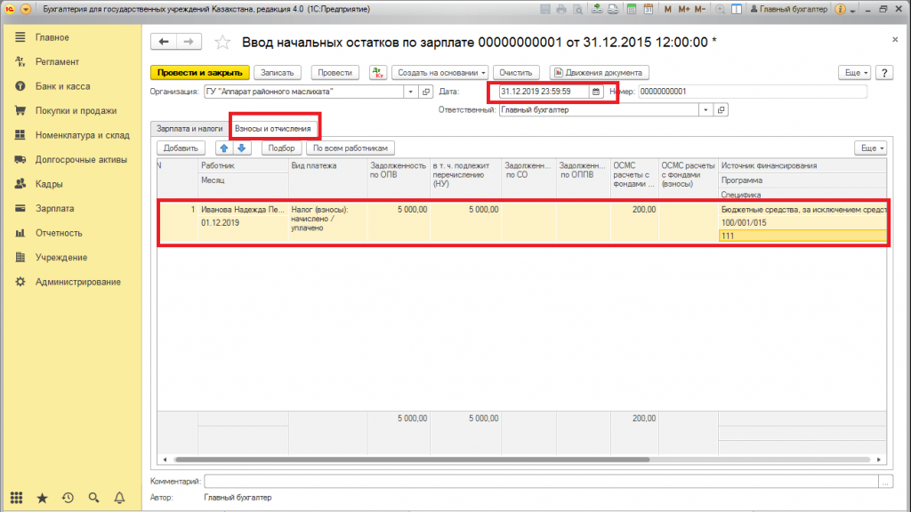This screenshot has height=512, width=911.
Task: Open the sections grid menu icon in bottom-left
Action: pyautogui.click(x=15, y=499)
